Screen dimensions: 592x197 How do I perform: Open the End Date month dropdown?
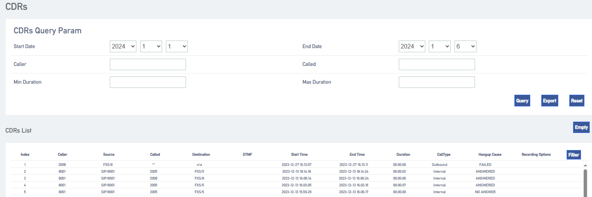(x=440, y=46)
